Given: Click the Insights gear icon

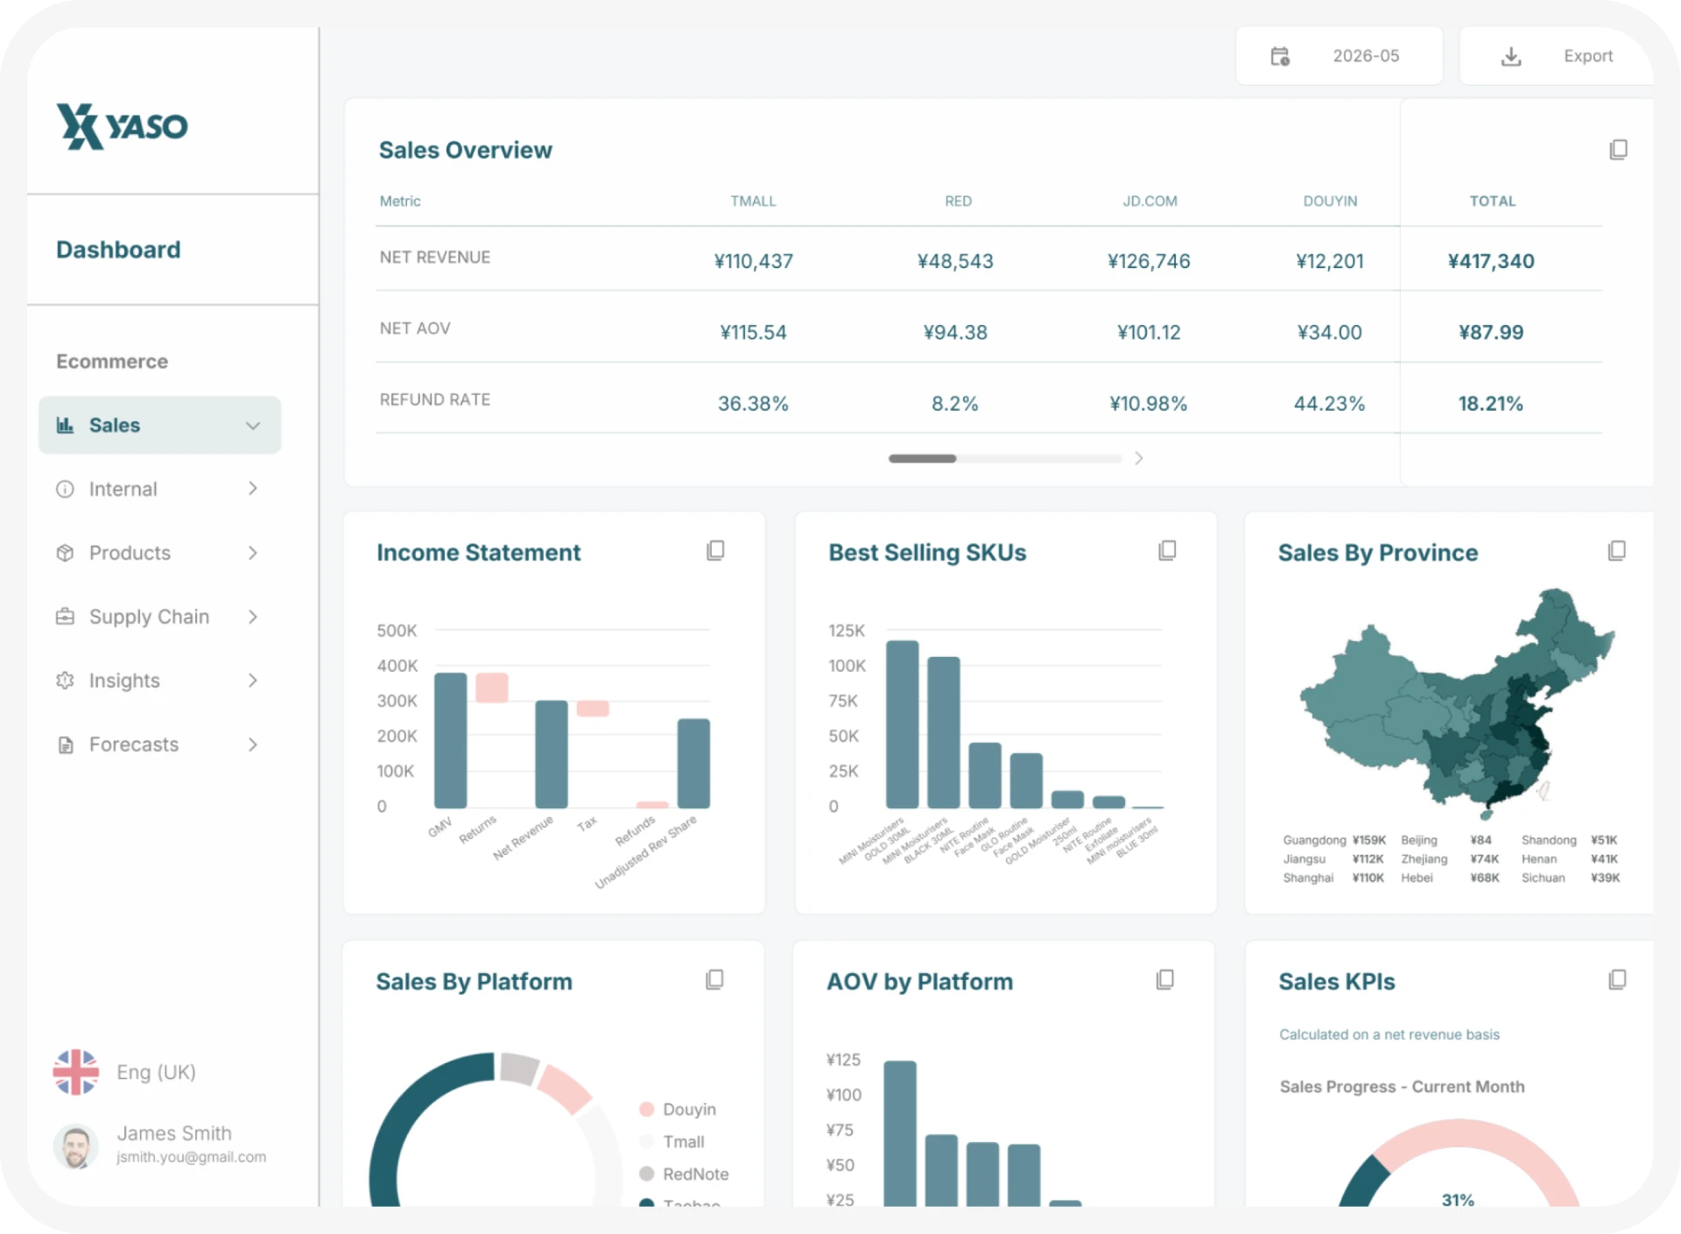Looking at the screenshot, I should click(x=65, y=680).
